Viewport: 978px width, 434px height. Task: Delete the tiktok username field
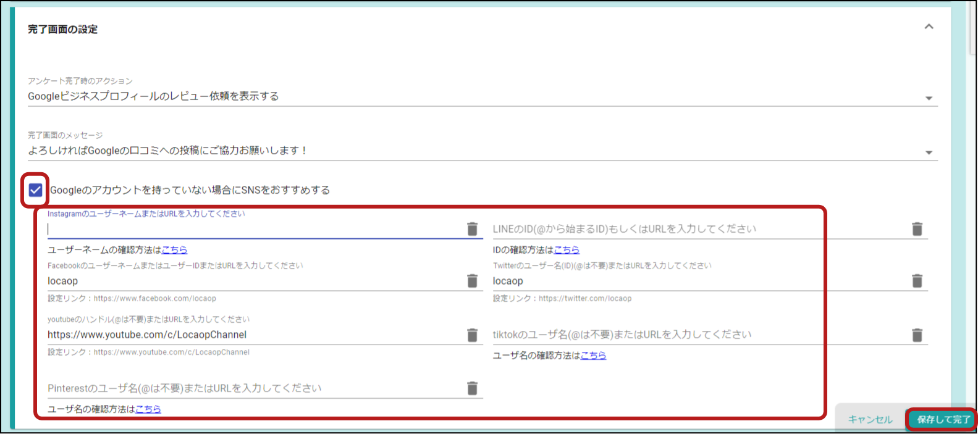tap(917, 335)
